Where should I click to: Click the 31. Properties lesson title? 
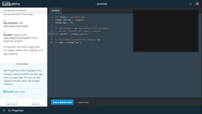click(x=16, y=111)
